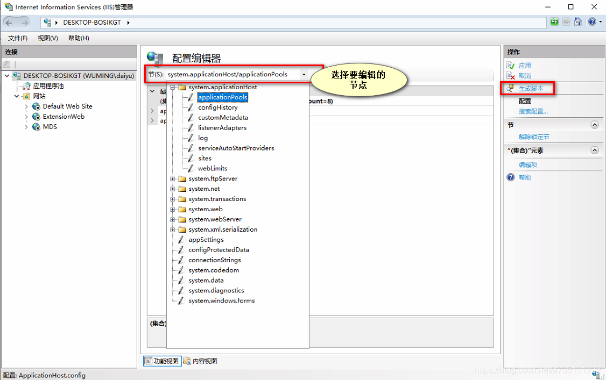
Task: Expand the system.transactions node
Action: click(x=173, y=199)
